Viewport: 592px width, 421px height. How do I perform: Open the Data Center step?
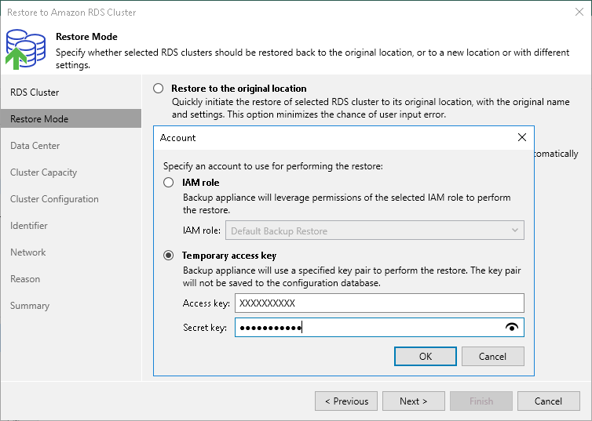point(35,146)
